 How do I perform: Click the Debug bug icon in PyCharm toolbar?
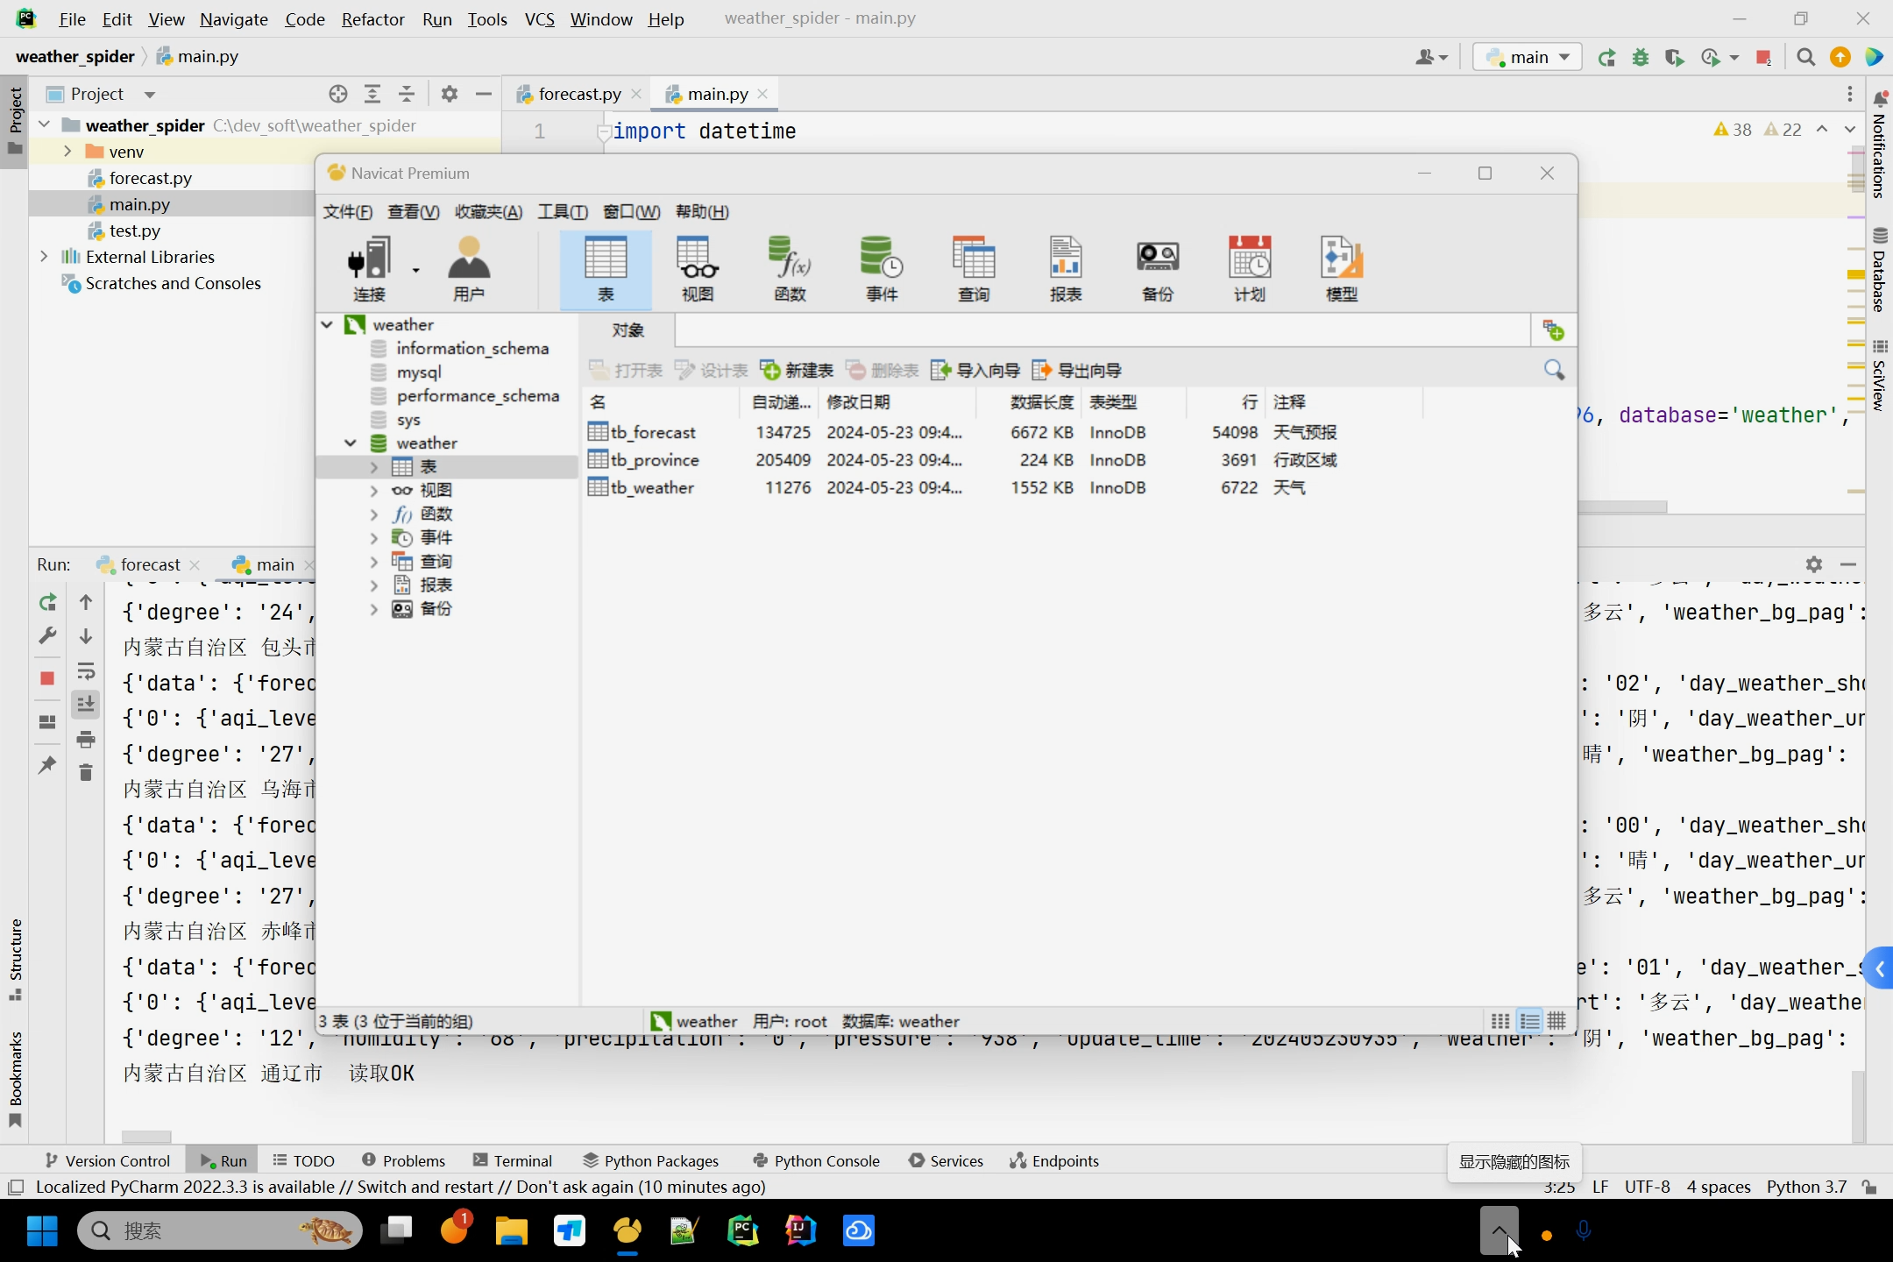pos(1641,58)
